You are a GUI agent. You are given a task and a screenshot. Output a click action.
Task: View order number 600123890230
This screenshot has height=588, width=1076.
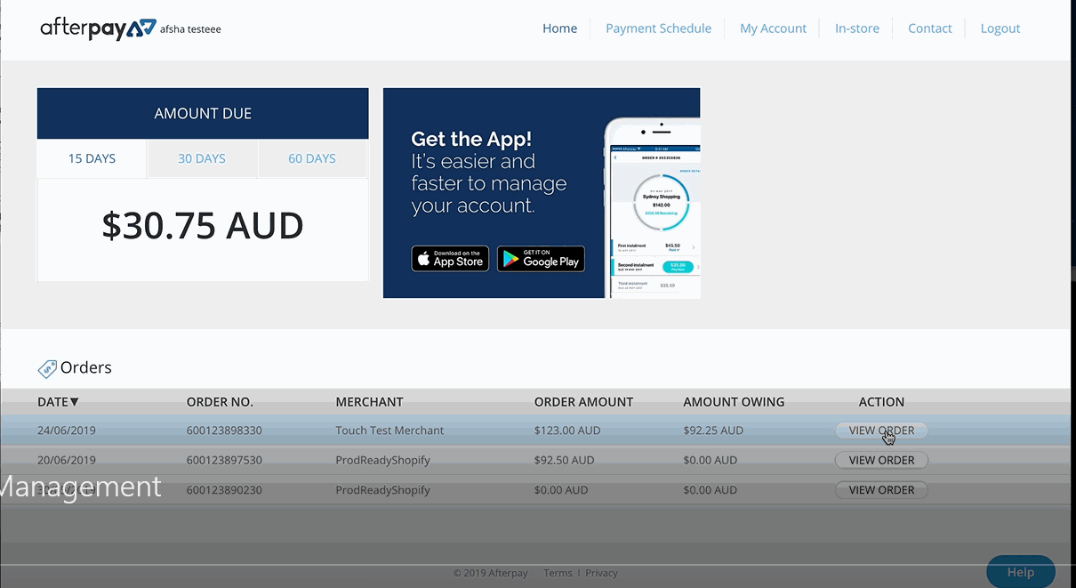point(881,489)
